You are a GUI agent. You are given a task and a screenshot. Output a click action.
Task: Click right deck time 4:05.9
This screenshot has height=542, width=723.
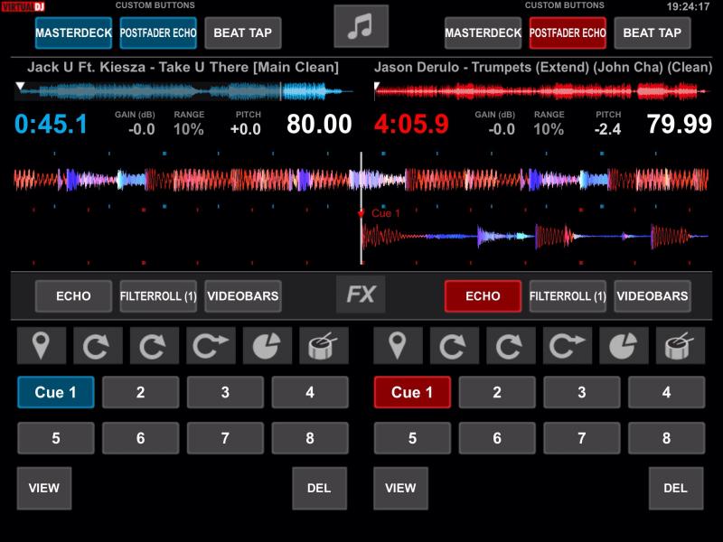(x=411, y=124)
